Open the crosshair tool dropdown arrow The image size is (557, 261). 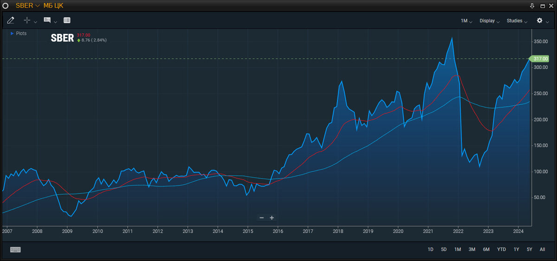(x=35, y=22)
